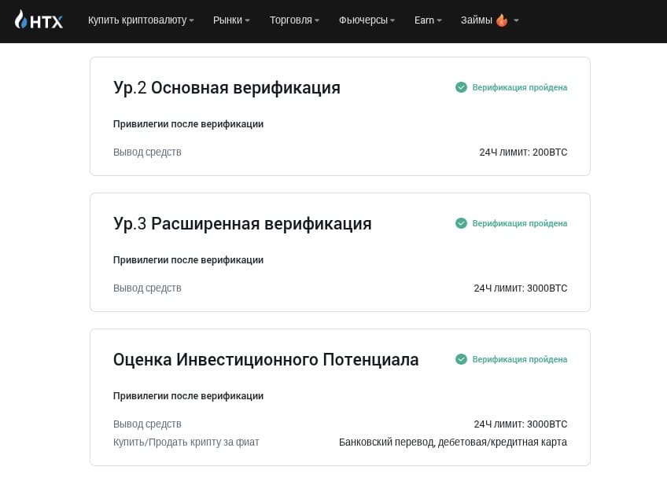Expand the arrow beside Купить криптовалюту
Image resolution: width=667 pixels, height=481 pixels.
click(191, 20)
